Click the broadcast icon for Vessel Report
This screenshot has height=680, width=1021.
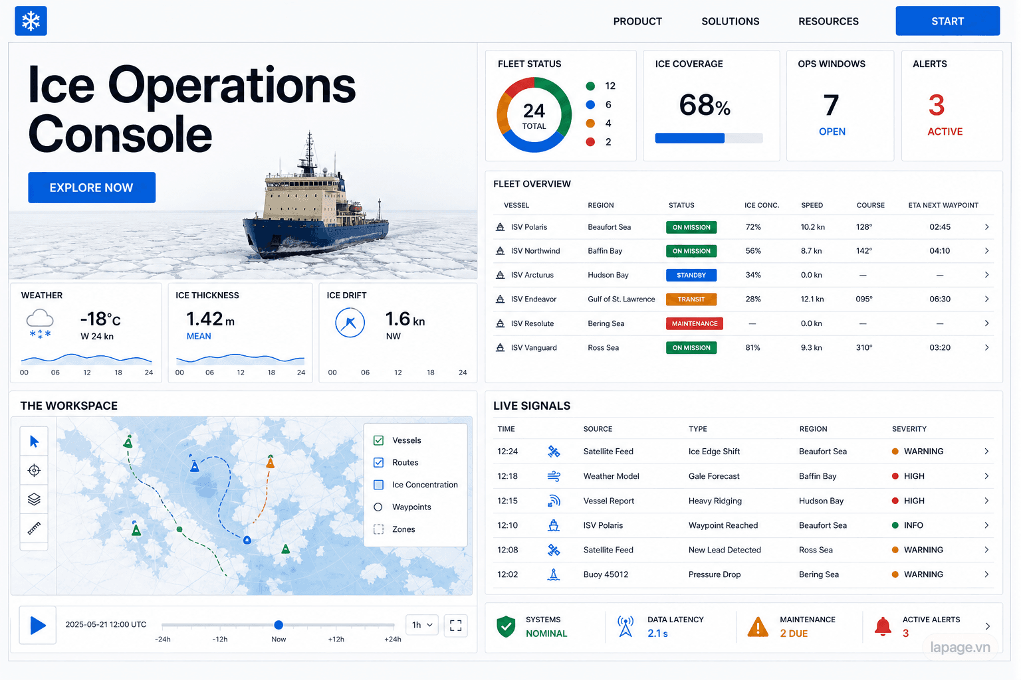[x=553, y=501]
